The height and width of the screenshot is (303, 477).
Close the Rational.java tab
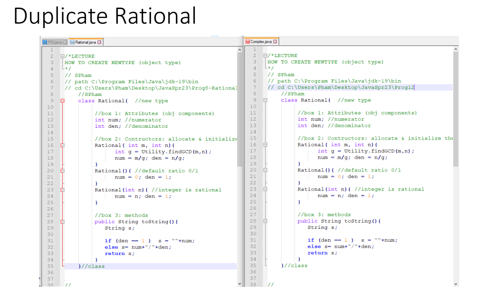(x=99, y=42)
